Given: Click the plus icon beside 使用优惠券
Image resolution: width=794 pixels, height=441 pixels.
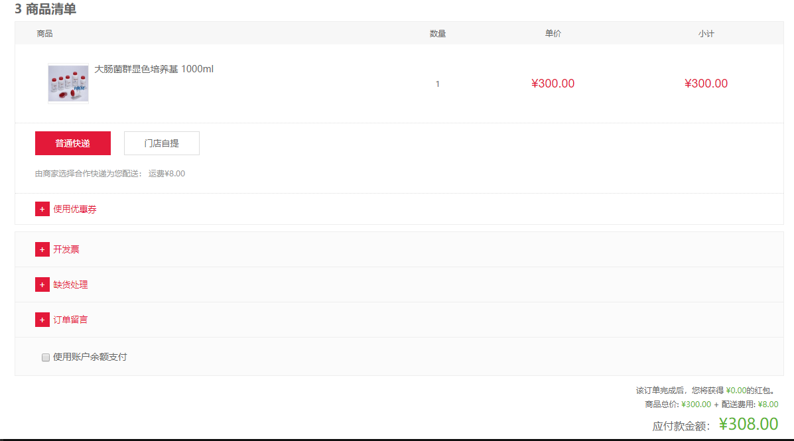Looking at the screenshot, I should 42,209.
